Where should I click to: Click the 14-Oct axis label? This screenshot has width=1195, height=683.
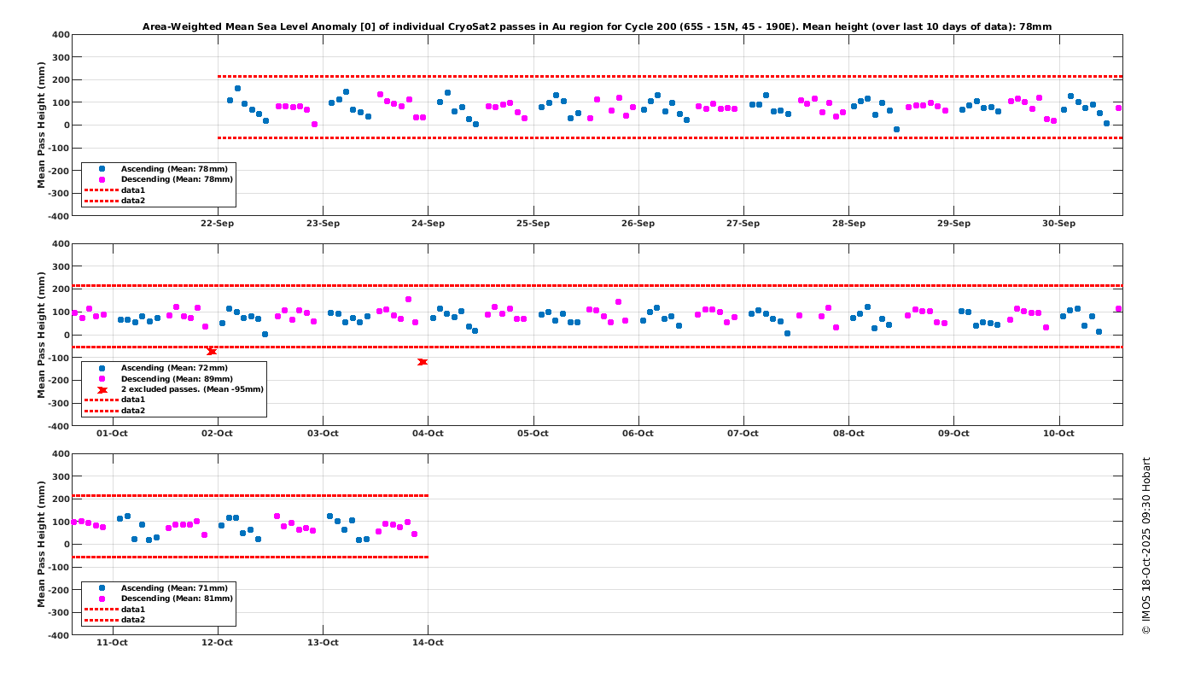(428, 642)
